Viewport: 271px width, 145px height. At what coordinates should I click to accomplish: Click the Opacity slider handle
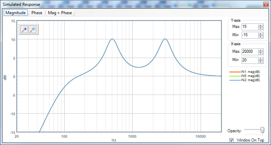[262, 130]
